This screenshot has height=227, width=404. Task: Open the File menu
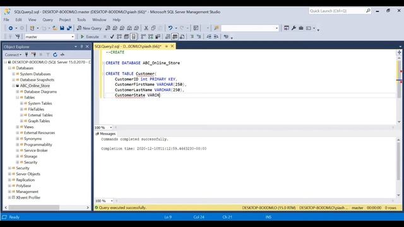tap(6, 20)
